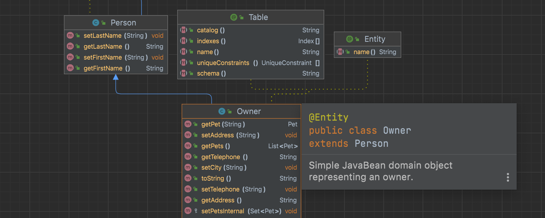Click the class icon in Person header

tap(96, 23)
